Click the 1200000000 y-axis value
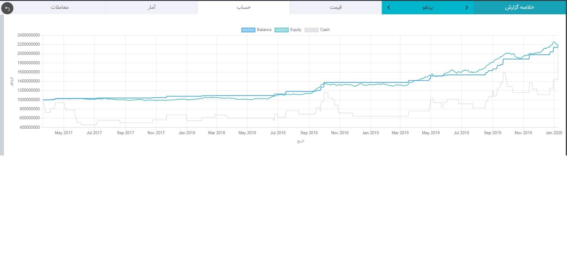This screenshot has width=567, height=265. click(29, 90)
